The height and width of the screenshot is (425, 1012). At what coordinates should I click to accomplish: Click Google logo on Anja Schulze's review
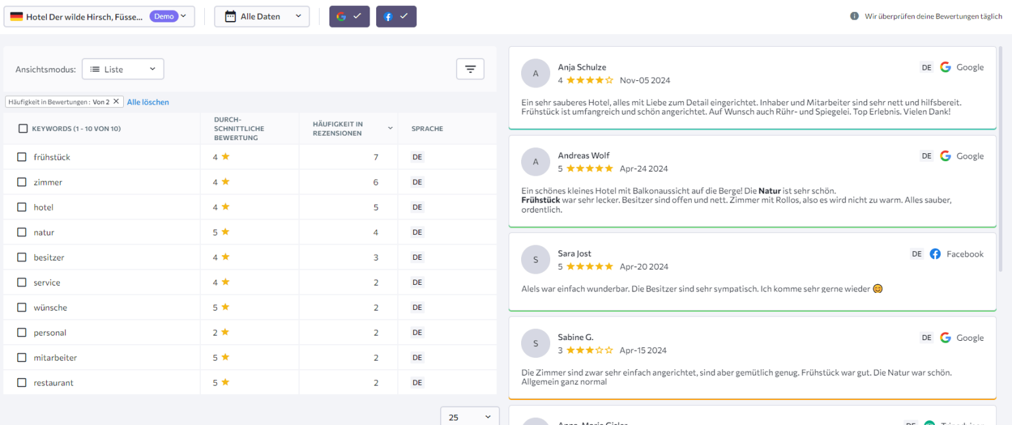tap(945, 67)
